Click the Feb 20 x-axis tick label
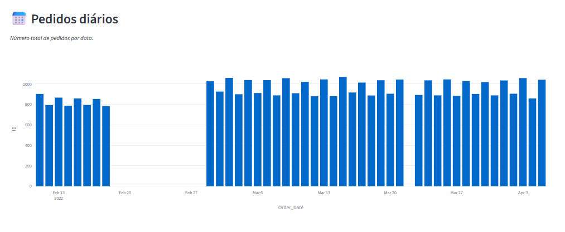The width and height of the screenshot is (565, 232). (125, 193)
